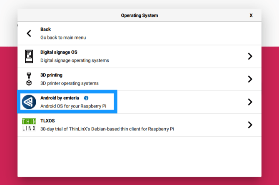Select the Digital signage OS entry title
Viewport: 279px width, 185px height.
tap(59, 52)
